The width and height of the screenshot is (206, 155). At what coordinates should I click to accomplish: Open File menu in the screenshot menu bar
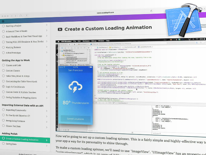[x=75, y=41]
